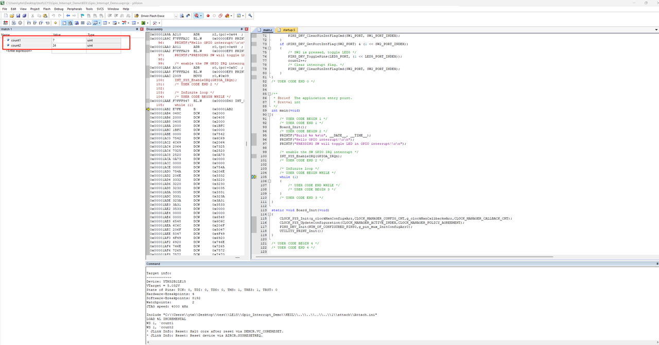Open the Toolbox dropdown arrow
Image resolution: width=659 pixels, height=345 pixels.
pyautogui.click(x=159, y=23)
